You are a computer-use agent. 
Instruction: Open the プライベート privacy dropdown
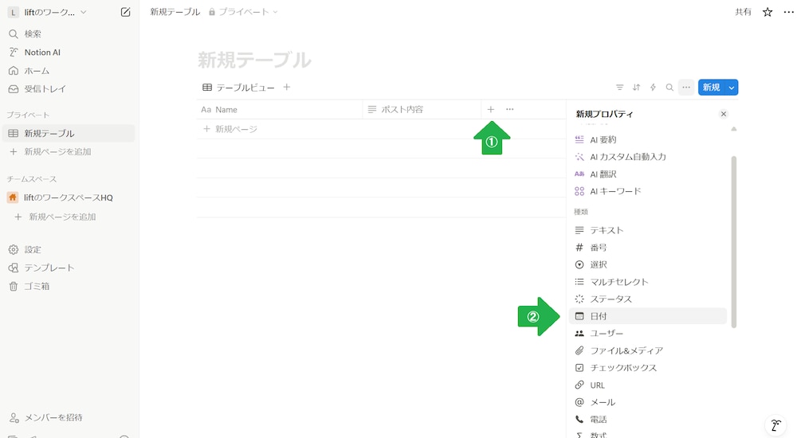(243, 12)
